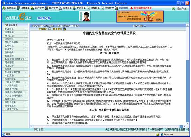The image size is (191, 137).
Task: Expand the 主动收款 arrow
Action: pyautogui.click(x=26, y=46)
